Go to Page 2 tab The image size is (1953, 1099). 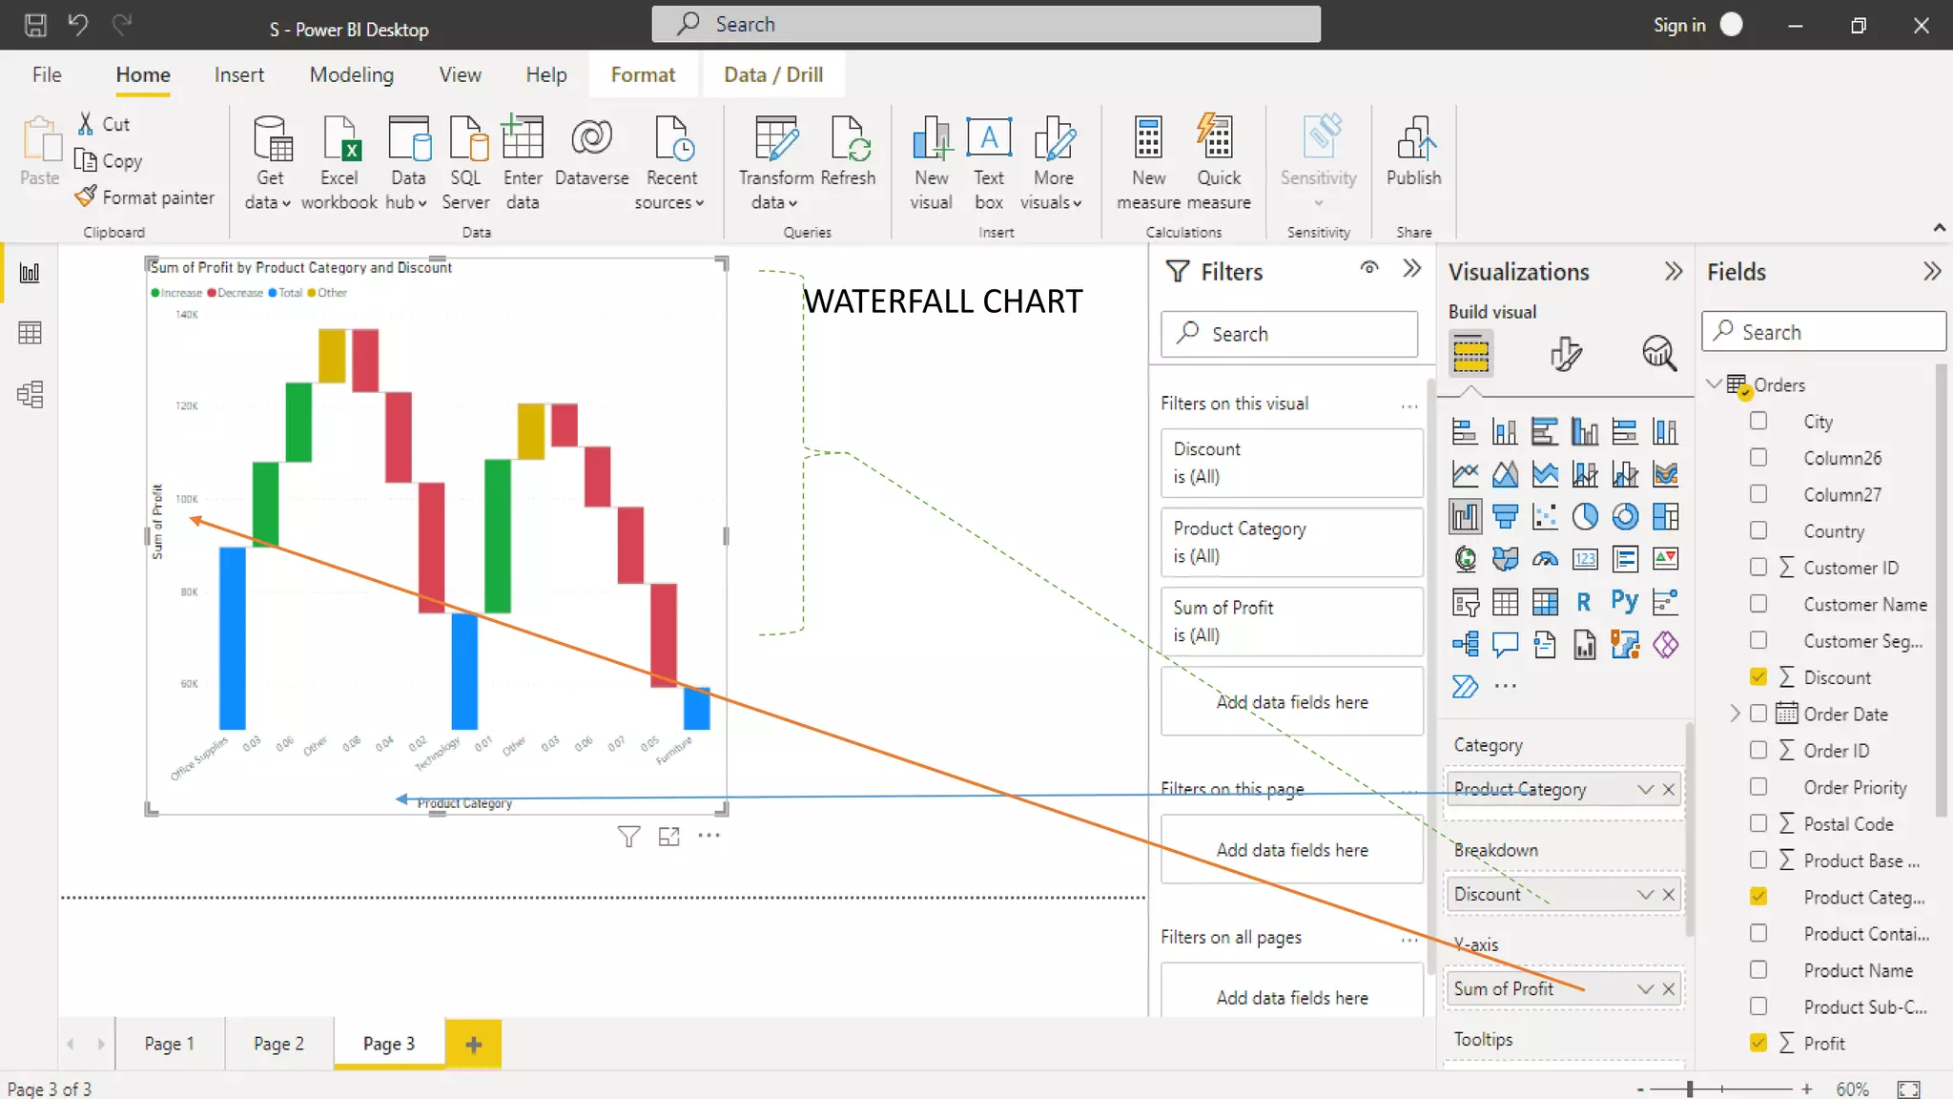278,1044
